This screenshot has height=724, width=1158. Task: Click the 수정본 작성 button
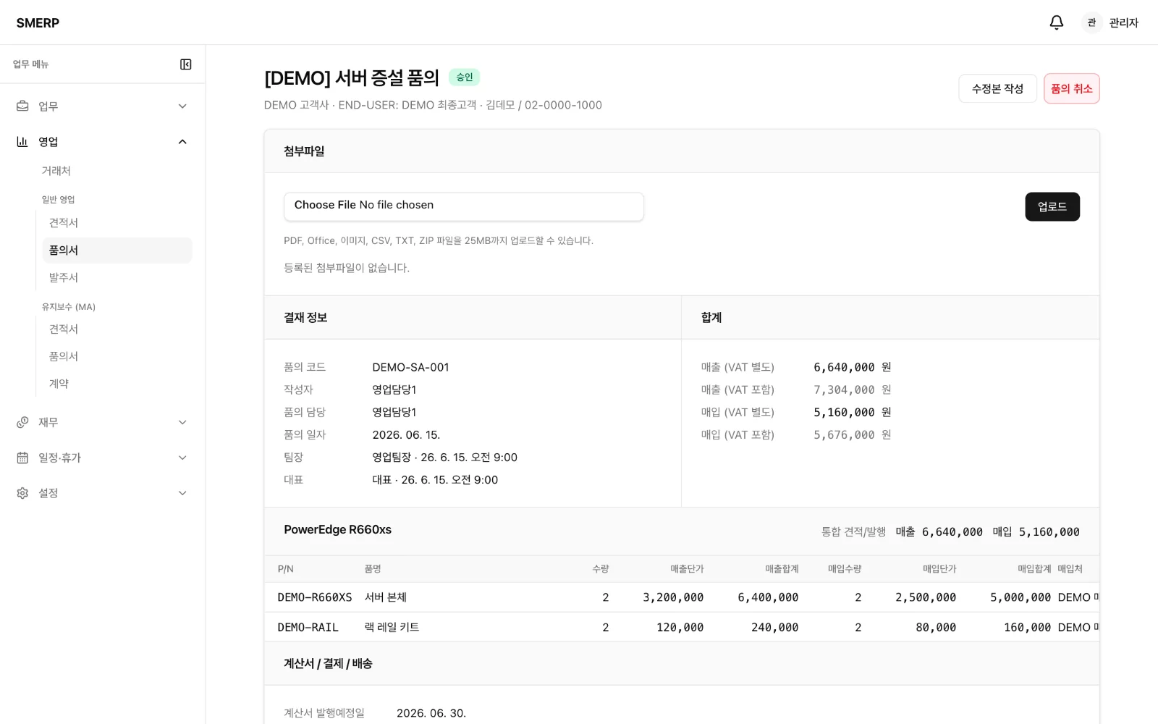pyautogui.click(x=997, y=88)
